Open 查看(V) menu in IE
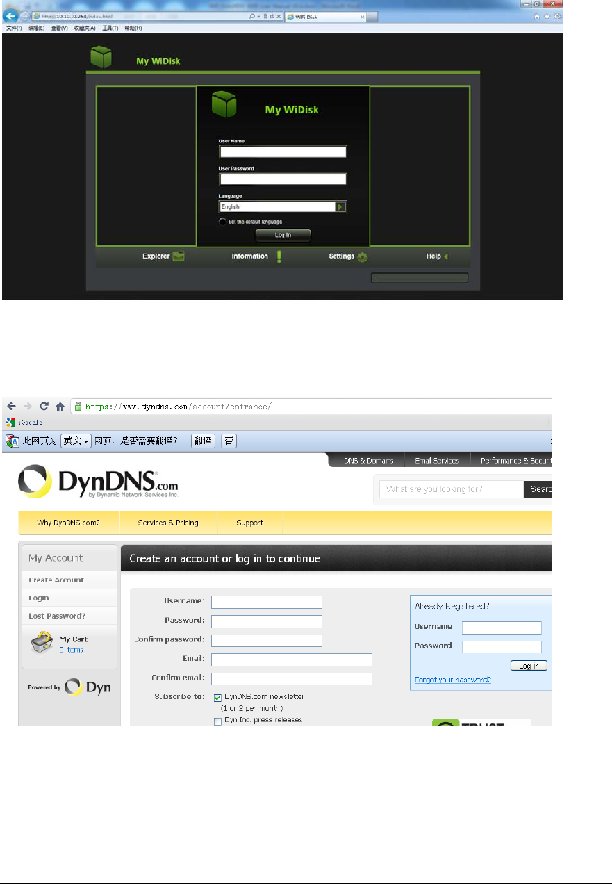Viewport: 612px width, 884px height. (x=60, y=28)
